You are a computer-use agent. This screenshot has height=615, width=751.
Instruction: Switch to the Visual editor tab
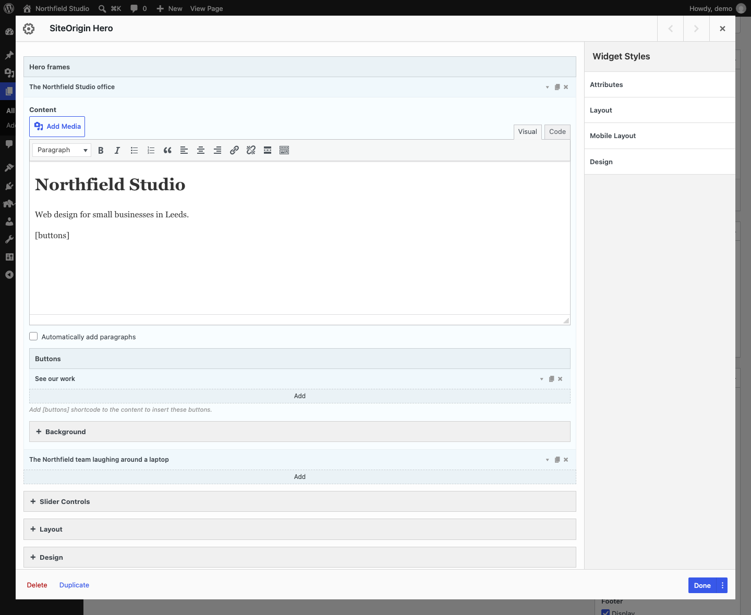[528, 132]
